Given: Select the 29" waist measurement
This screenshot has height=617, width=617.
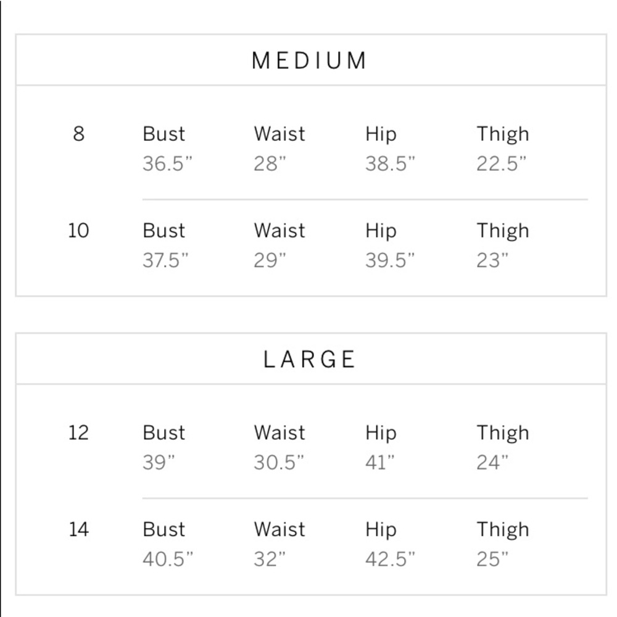Looking at the screenshot, I should (x=270, y=260).
